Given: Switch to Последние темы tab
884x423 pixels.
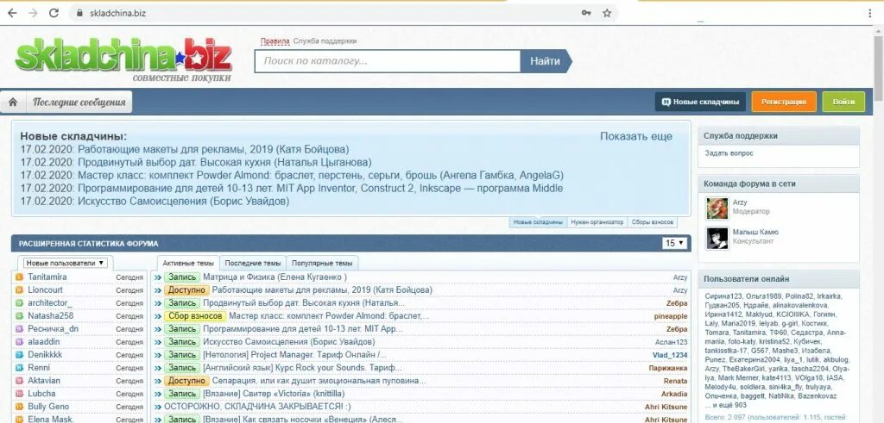Looking at the screenshot, I should pyautogui.click(x=253, y=264).
